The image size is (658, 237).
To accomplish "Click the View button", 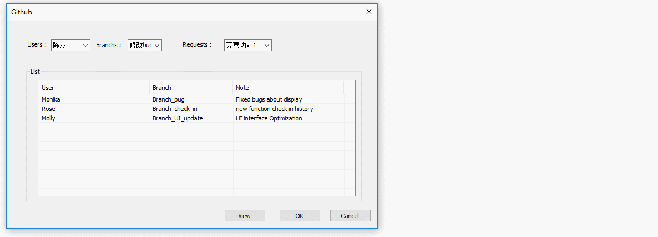I will coord(245,216).
